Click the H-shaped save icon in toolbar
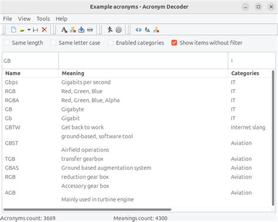The height and width of the screenshot is (222, 278). 35,30
